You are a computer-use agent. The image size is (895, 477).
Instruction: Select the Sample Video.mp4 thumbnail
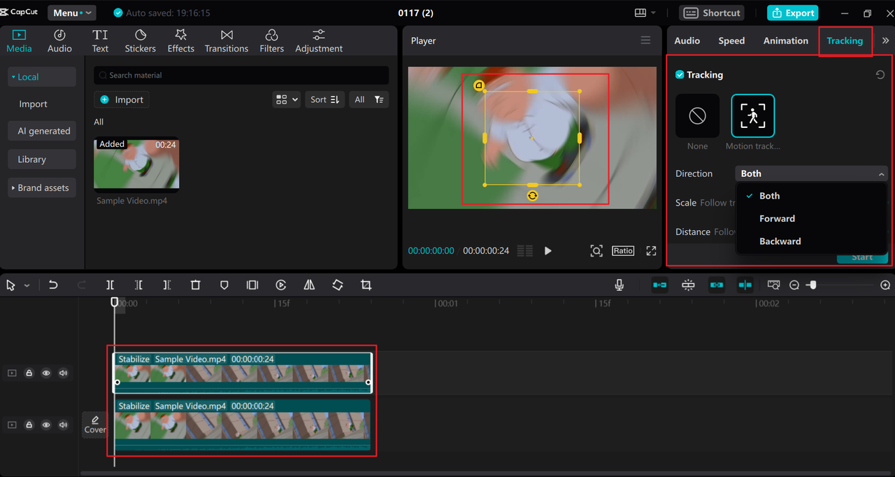(x=136, y=164)
